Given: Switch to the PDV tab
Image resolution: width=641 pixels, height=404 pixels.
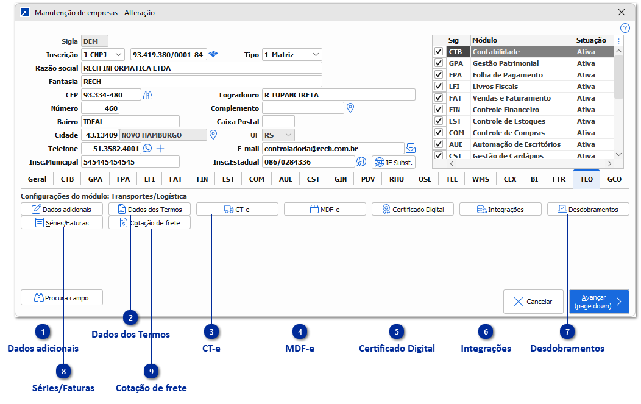Looking at the screenshot, I should [368, 179].
